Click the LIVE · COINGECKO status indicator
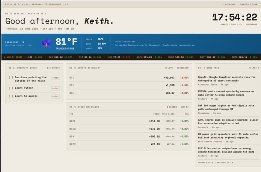This screenshot has width=261, height=172. pyautogui.click(x=177, y=68)
